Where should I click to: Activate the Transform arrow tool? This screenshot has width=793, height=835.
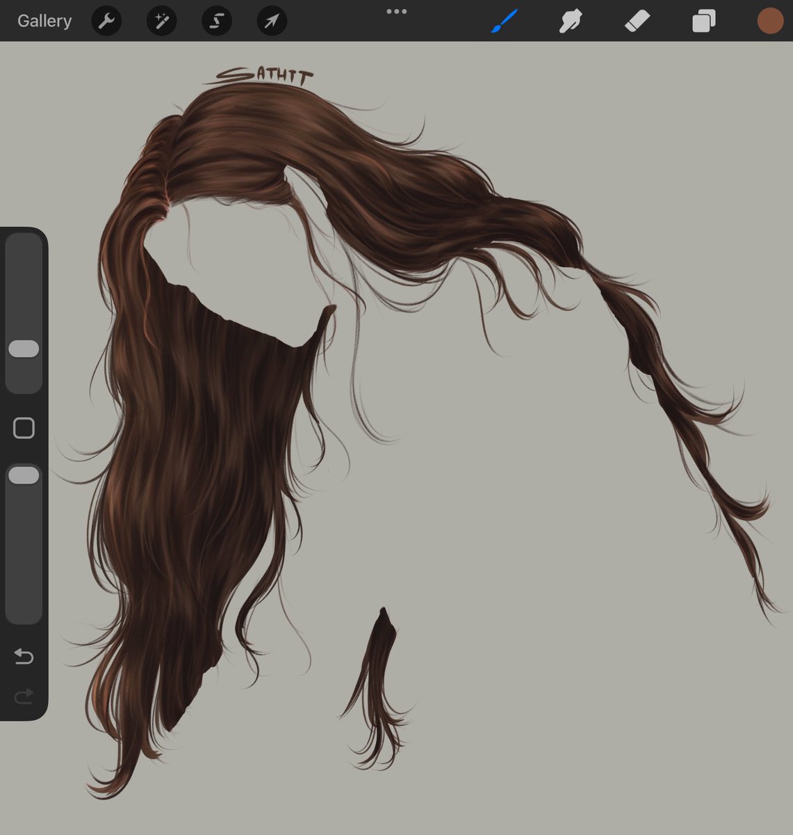click(272, 22)
